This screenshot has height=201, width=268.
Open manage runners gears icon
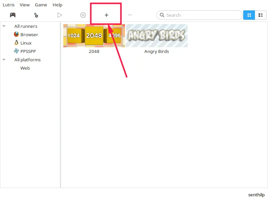click(36, 15)
